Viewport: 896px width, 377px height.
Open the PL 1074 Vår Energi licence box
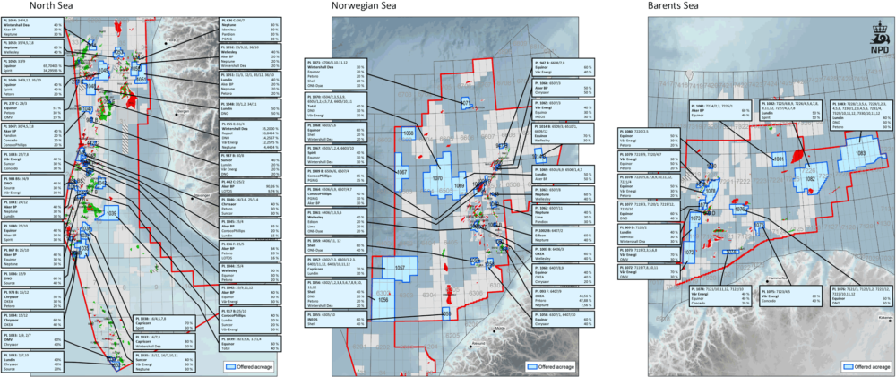(721, 297)
